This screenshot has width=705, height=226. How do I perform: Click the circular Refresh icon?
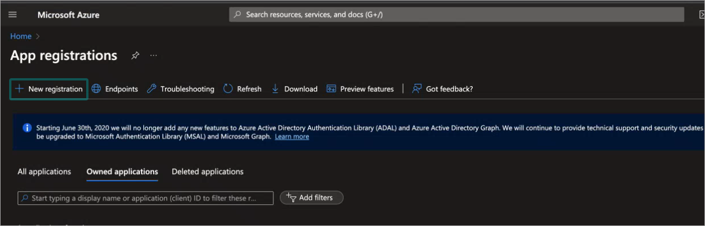tap(228, 89)
